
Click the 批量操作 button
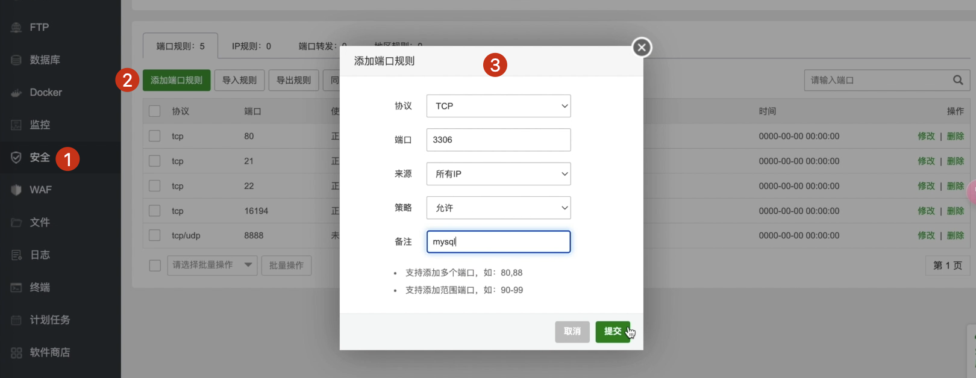click(286, 265)
